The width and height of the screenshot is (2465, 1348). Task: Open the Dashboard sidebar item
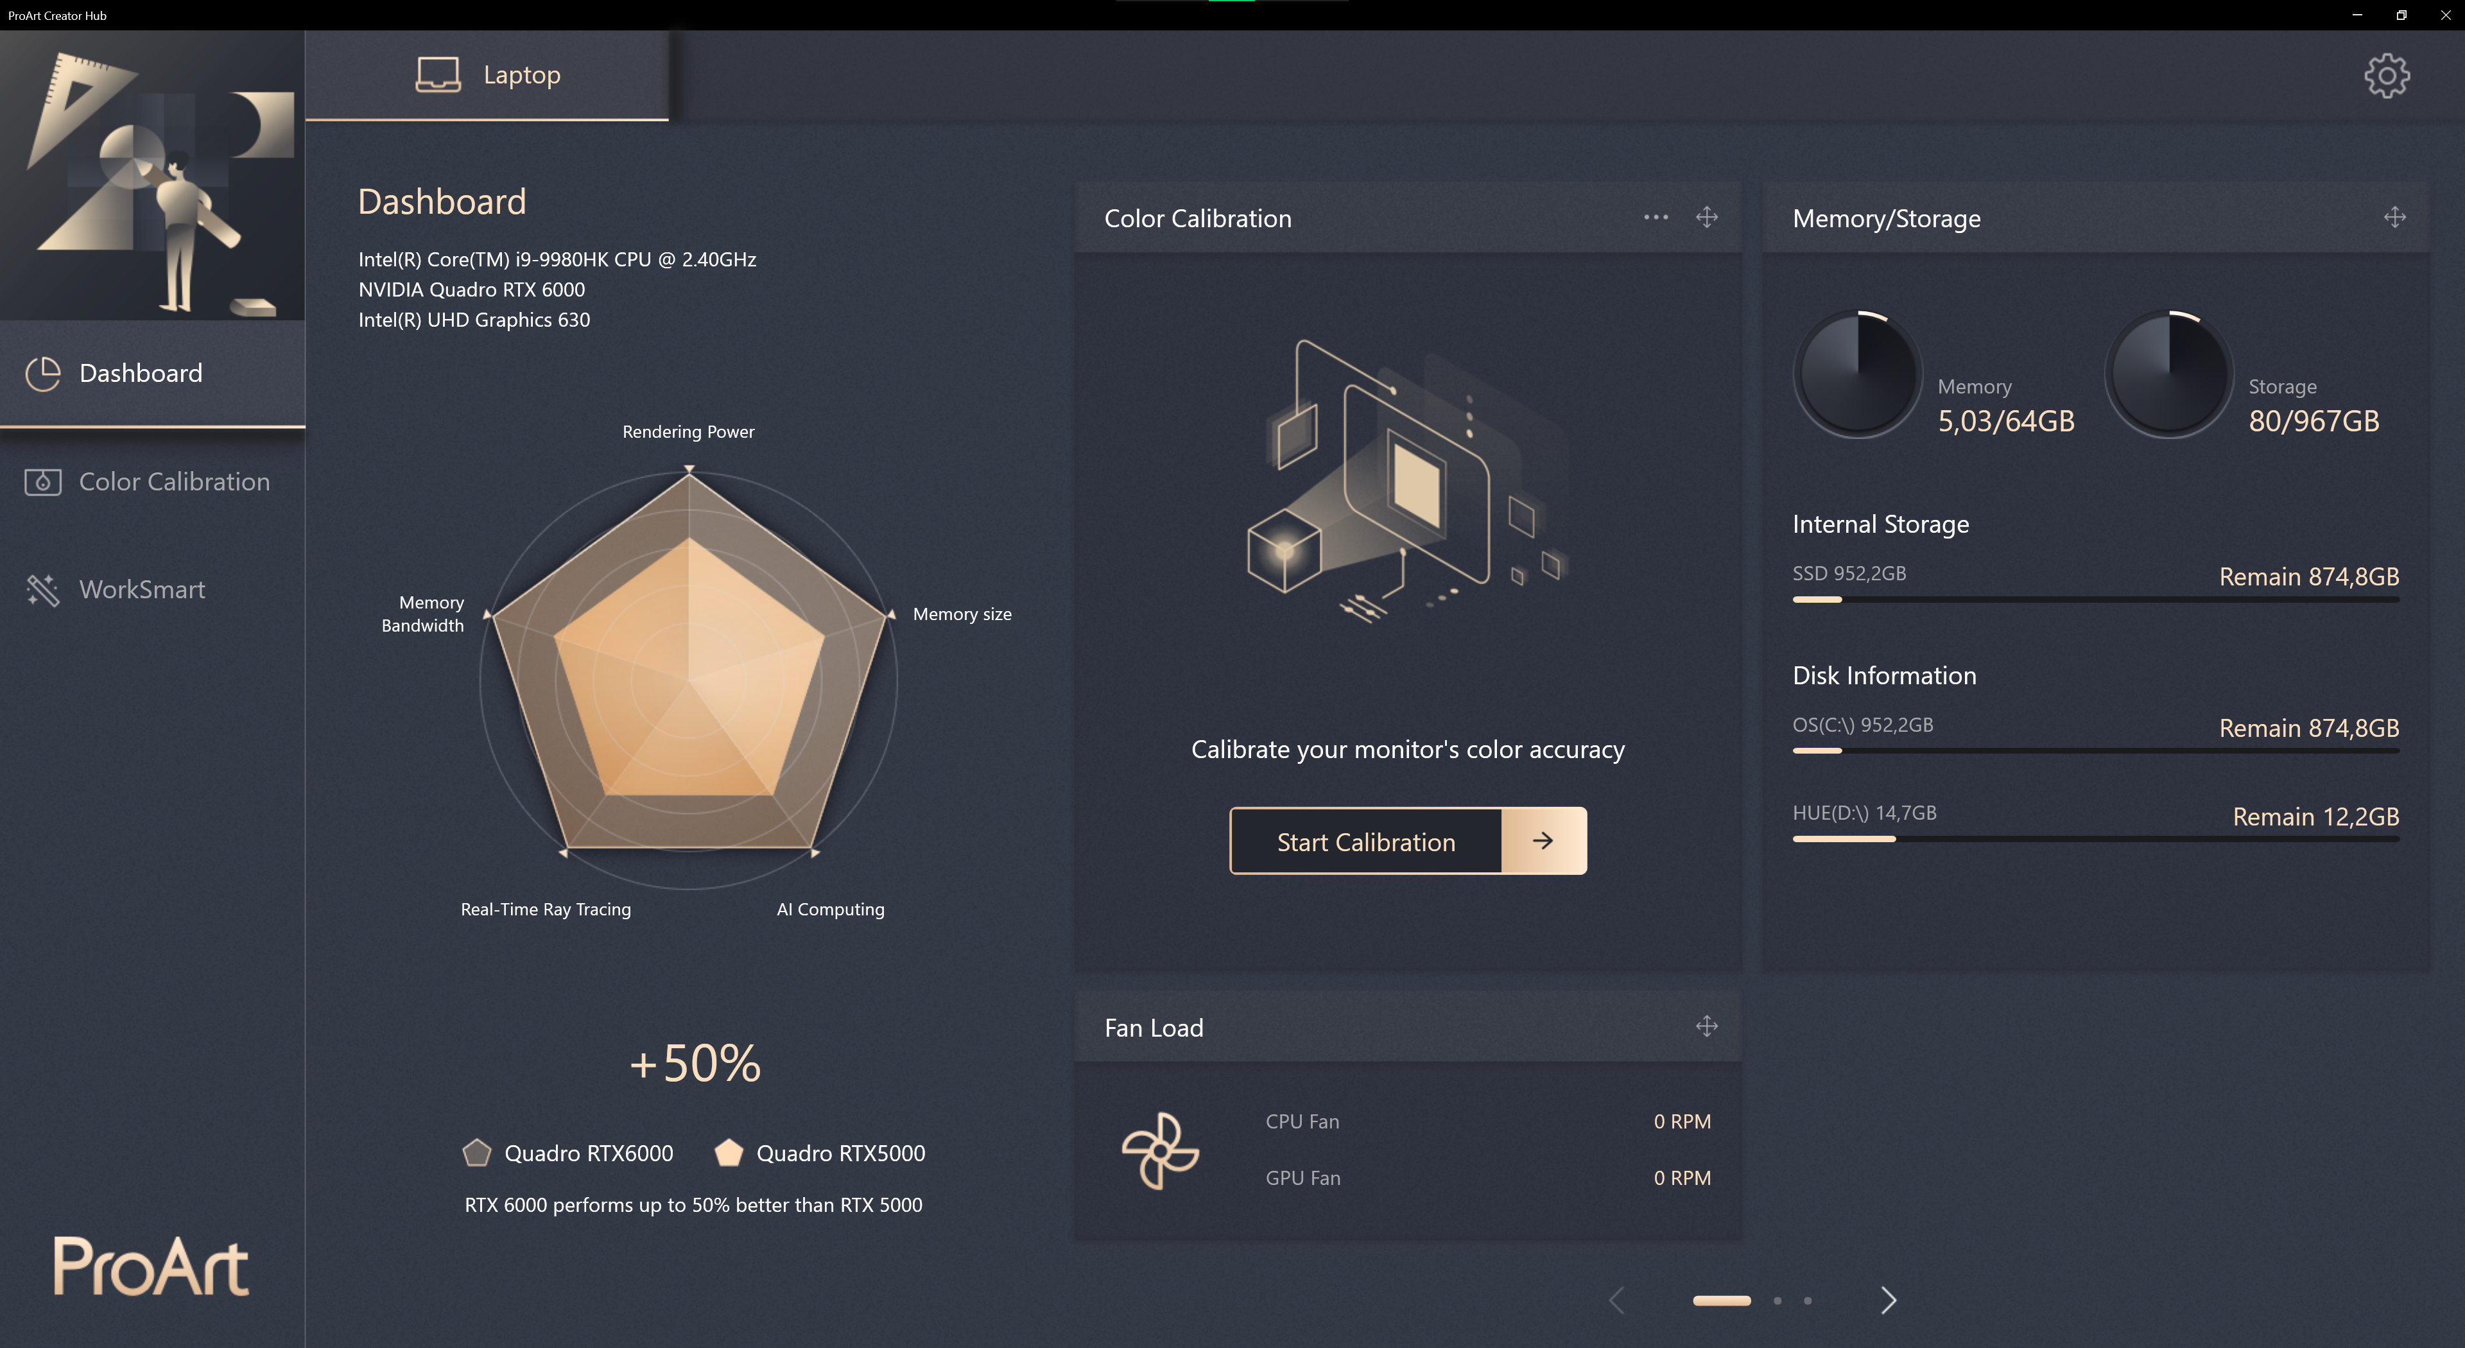141,373
